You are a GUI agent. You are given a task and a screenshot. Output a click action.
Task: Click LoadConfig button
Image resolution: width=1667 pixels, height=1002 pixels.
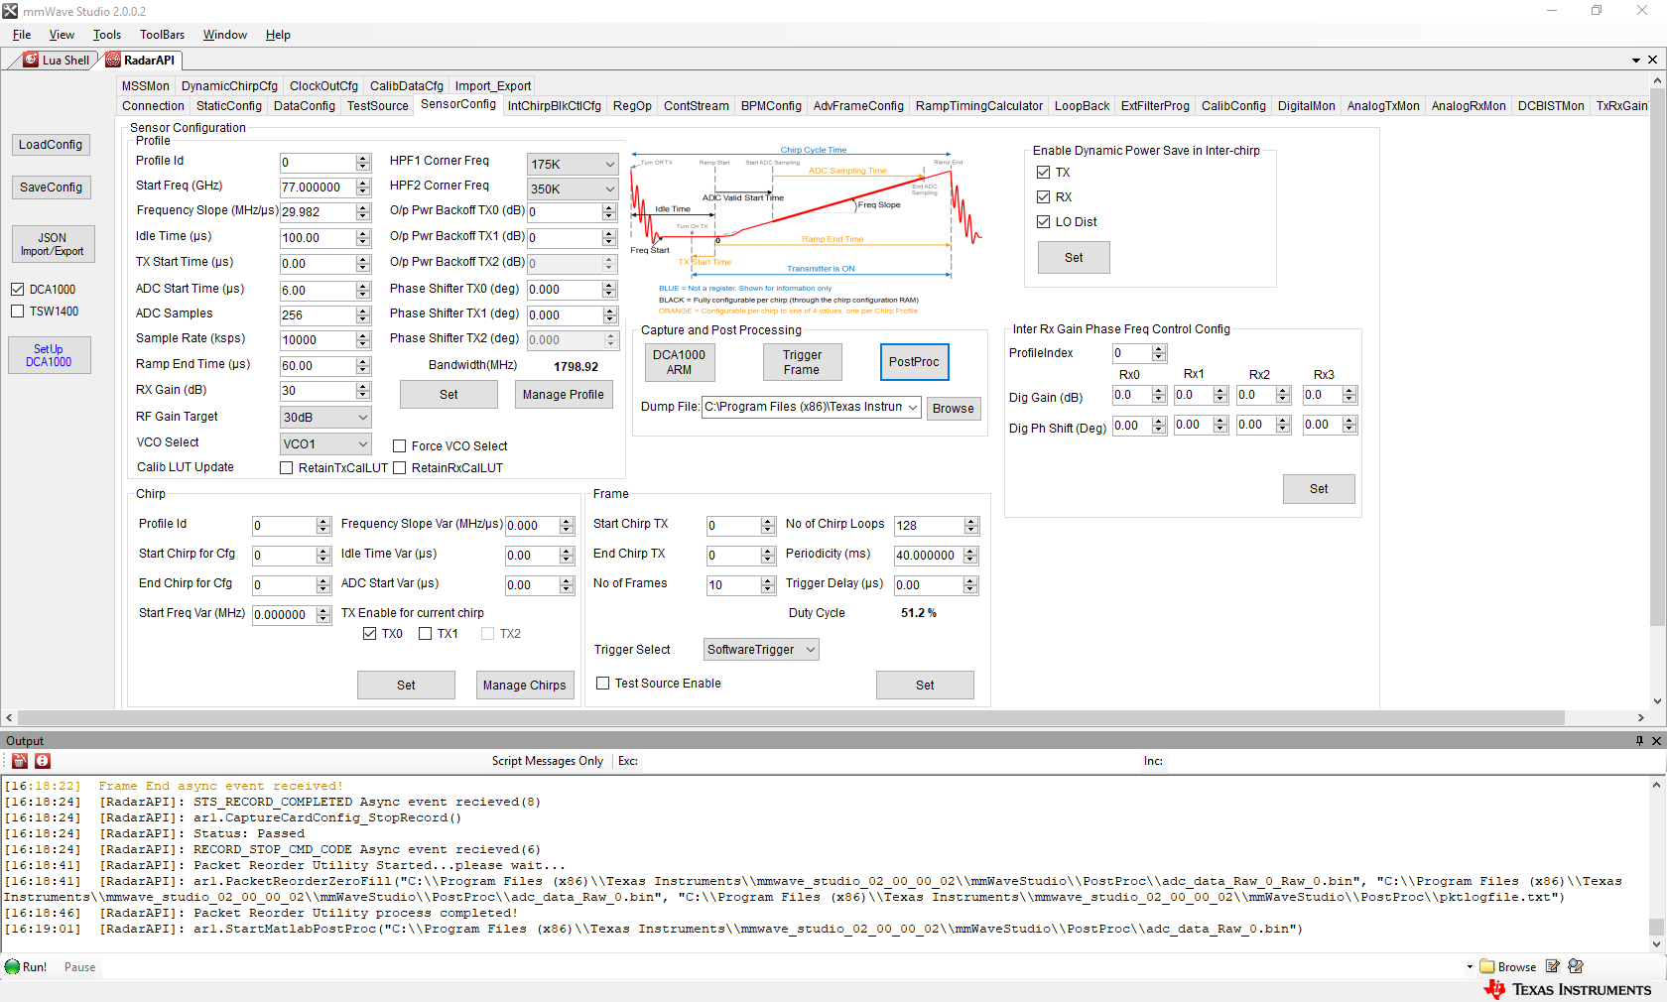click(51, 145)
